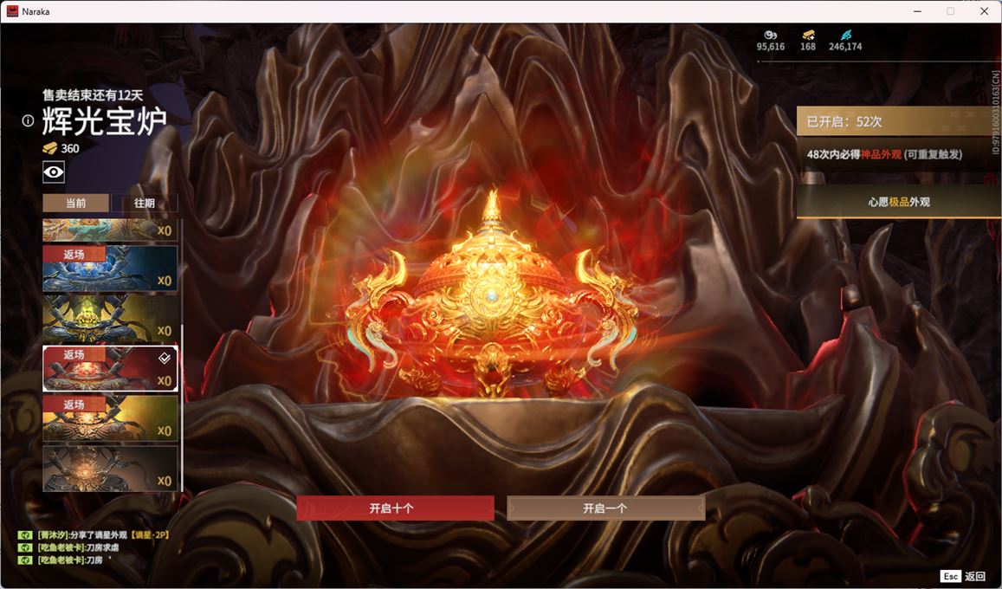Click the chat icon on the last chat line

pyautogui.click(x=25, y=560)
